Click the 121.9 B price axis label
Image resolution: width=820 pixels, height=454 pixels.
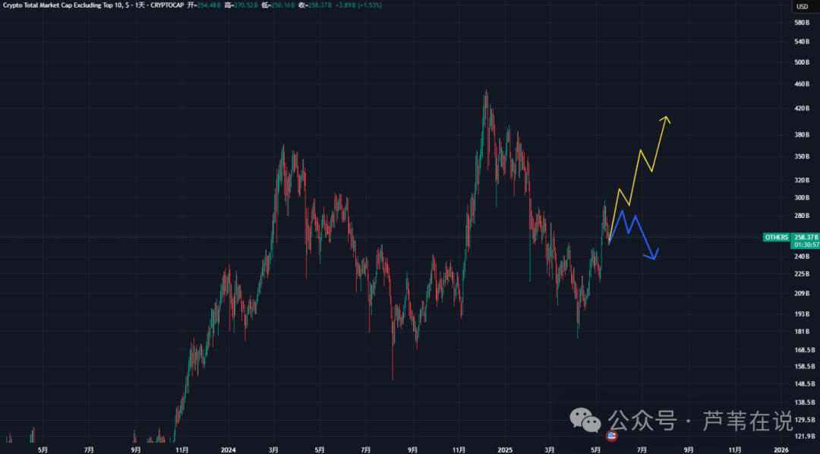(804, 436)
